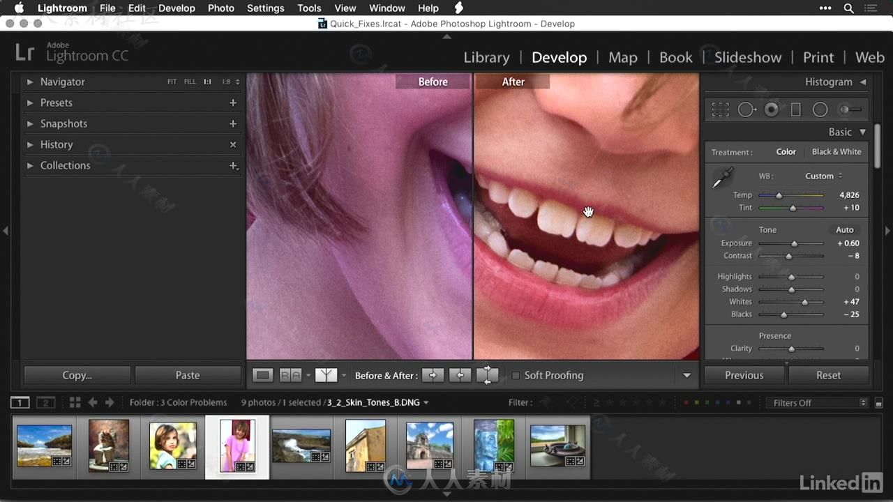The height and width of the screenshot is (502, 893).
Task: Enable the Soft Proofing checkbox
Action: 516,375
